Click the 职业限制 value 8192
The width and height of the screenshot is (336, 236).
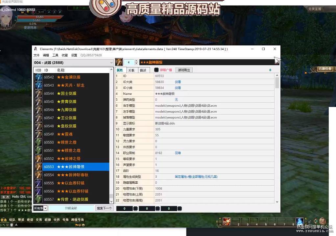pyautogui.click(x=158, y=153)
